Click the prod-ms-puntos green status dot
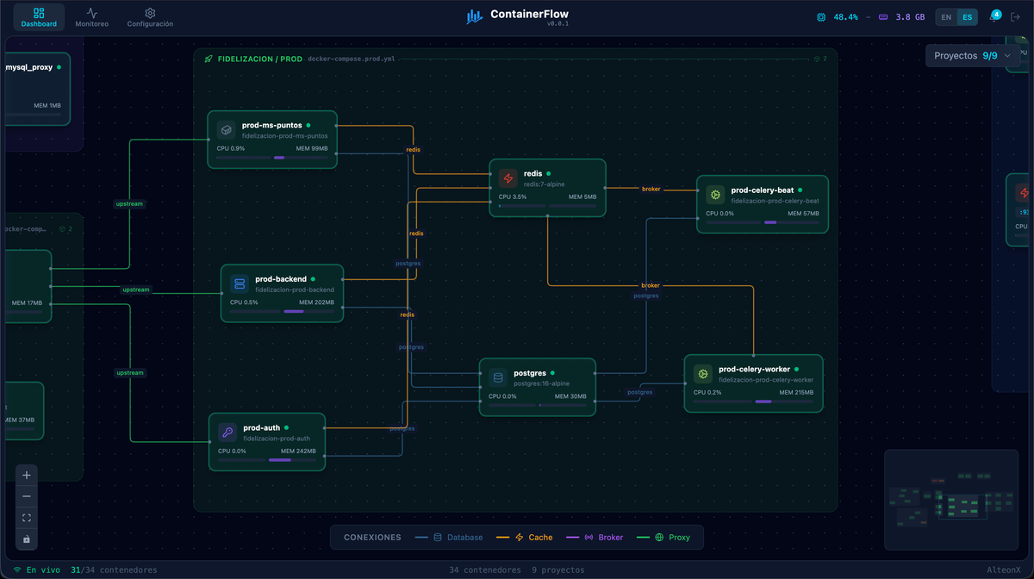This screenshot has width=1034, height=579. click(x=308, y=125)
